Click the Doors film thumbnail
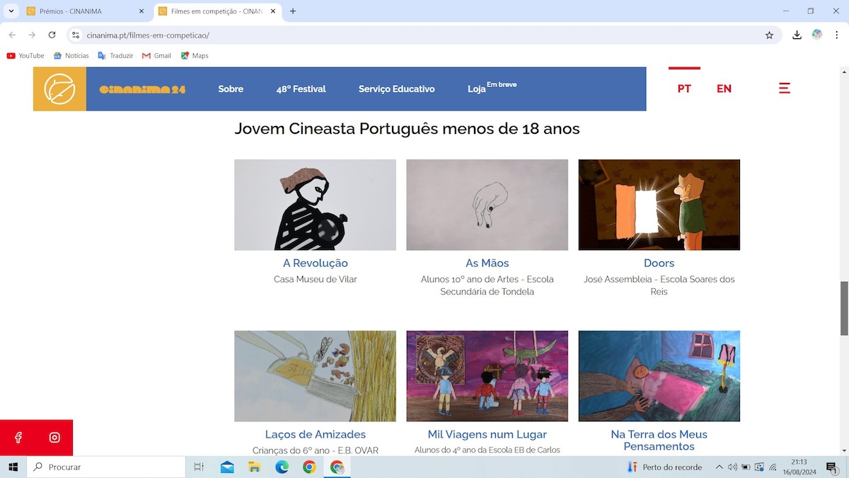 pyautogui.click(x=659, y=205)
